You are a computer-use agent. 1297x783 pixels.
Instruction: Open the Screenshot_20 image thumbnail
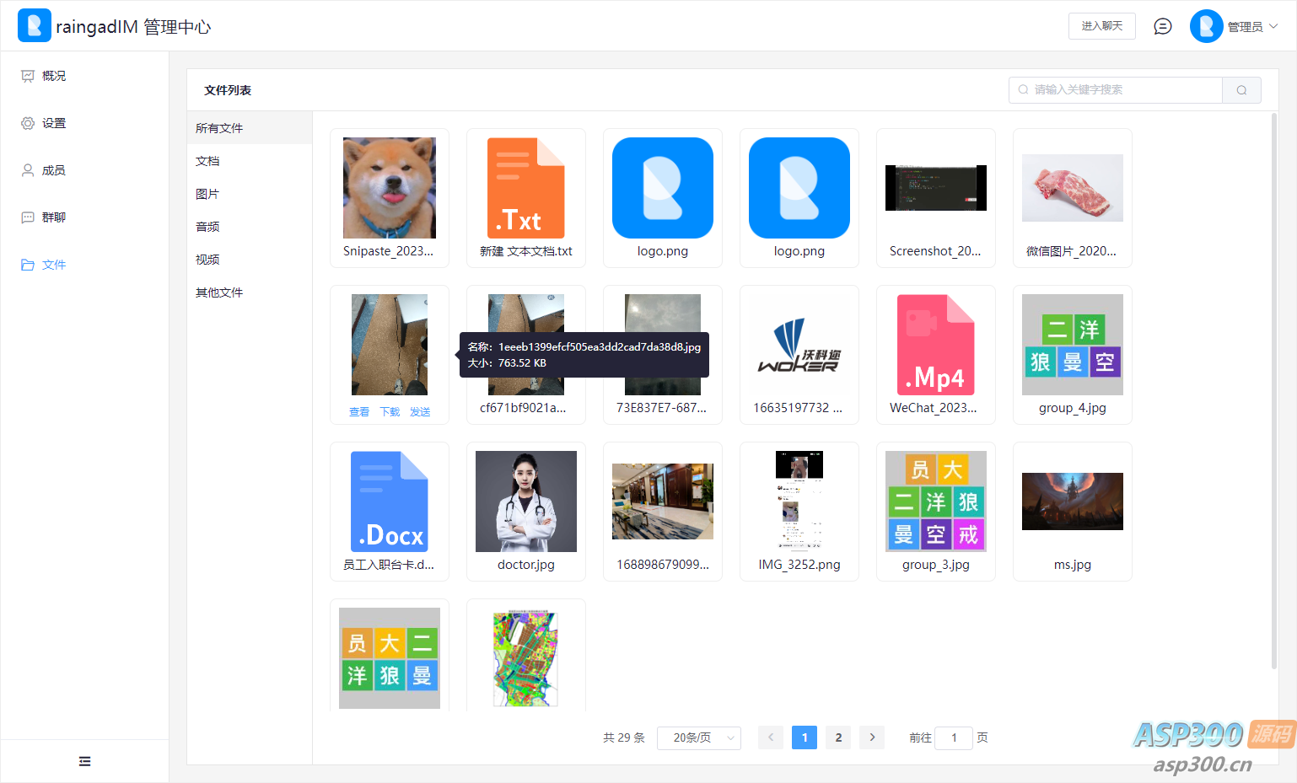pyautogui.click(x=936, y=188)
